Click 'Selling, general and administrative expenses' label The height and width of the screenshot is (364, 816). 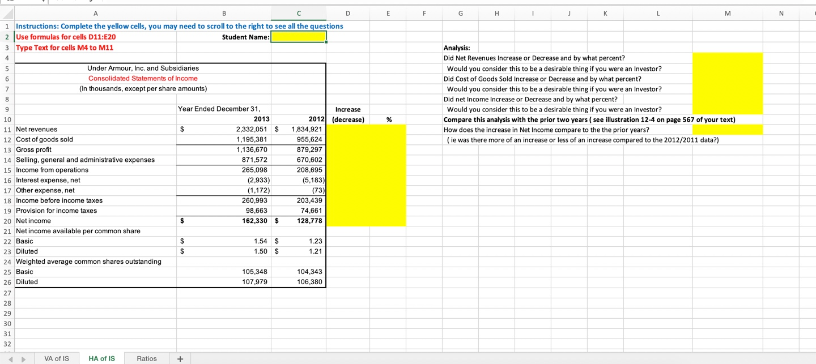tap(85, 160)
